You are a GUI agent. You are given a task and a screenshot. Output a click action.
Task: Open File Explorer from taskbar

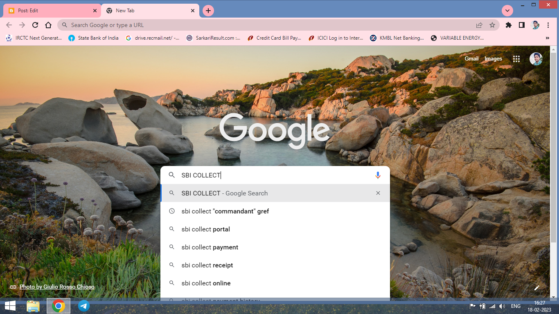[33, 306]
